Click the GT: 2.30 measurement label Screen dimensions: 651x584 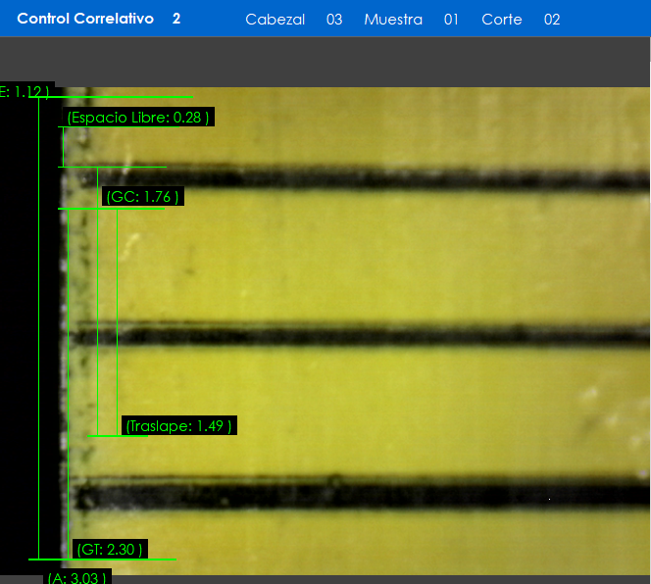pyautogui.click(x=111, y=550)
